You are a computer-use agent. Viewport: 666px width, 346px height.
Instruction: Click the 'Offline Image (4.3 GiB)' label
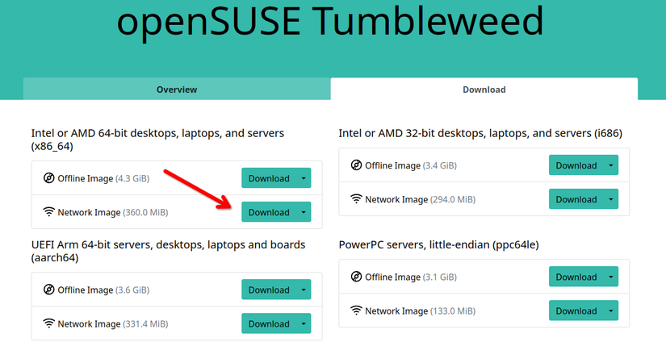(103, 178)
